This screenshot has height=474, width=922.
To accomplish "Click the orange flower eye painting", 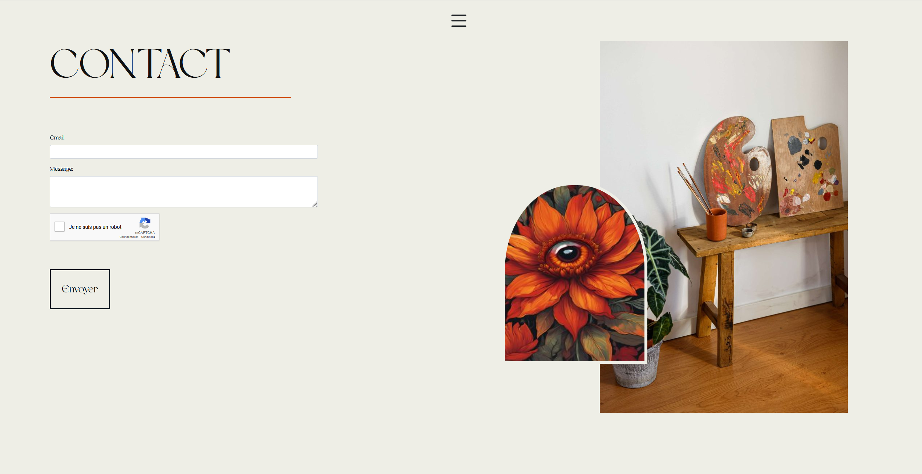I will (x=575, y=273).
